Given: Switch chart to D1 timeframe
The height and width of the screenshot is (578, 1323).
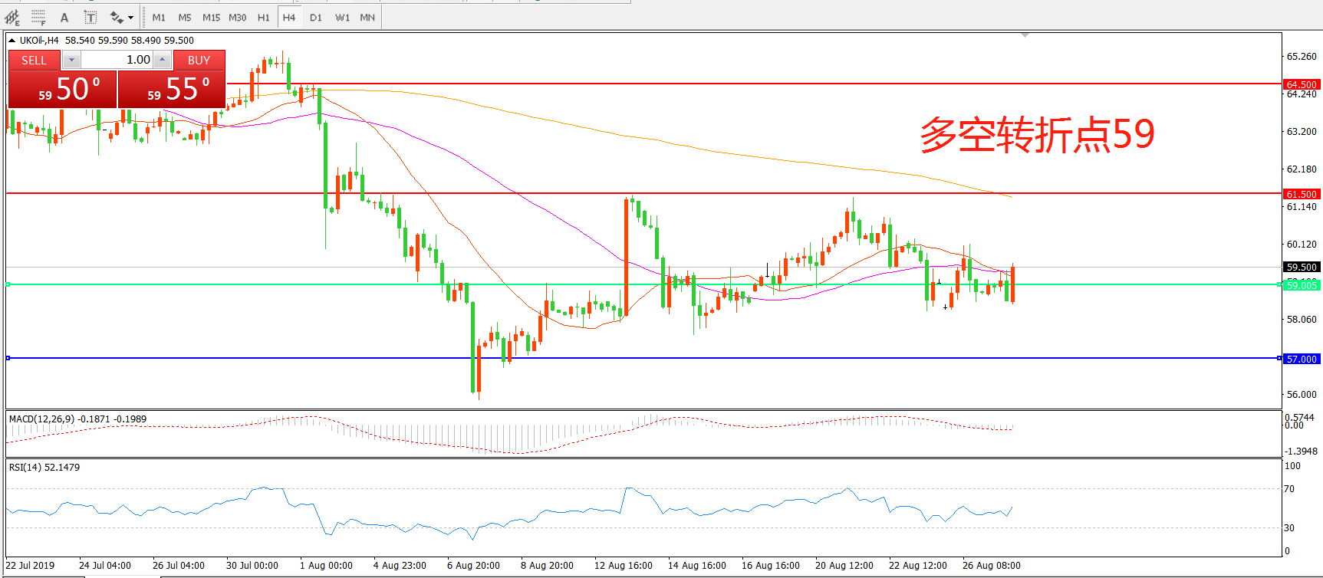Looking at the screenshot, I should pos(316,17).
